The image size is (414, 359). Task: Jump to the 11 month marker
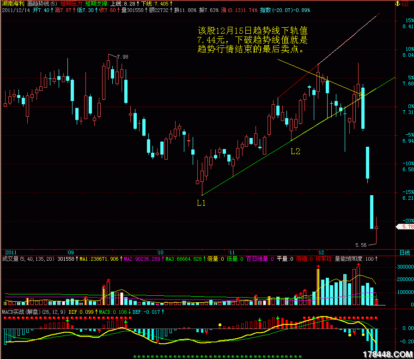click(232, 252)
